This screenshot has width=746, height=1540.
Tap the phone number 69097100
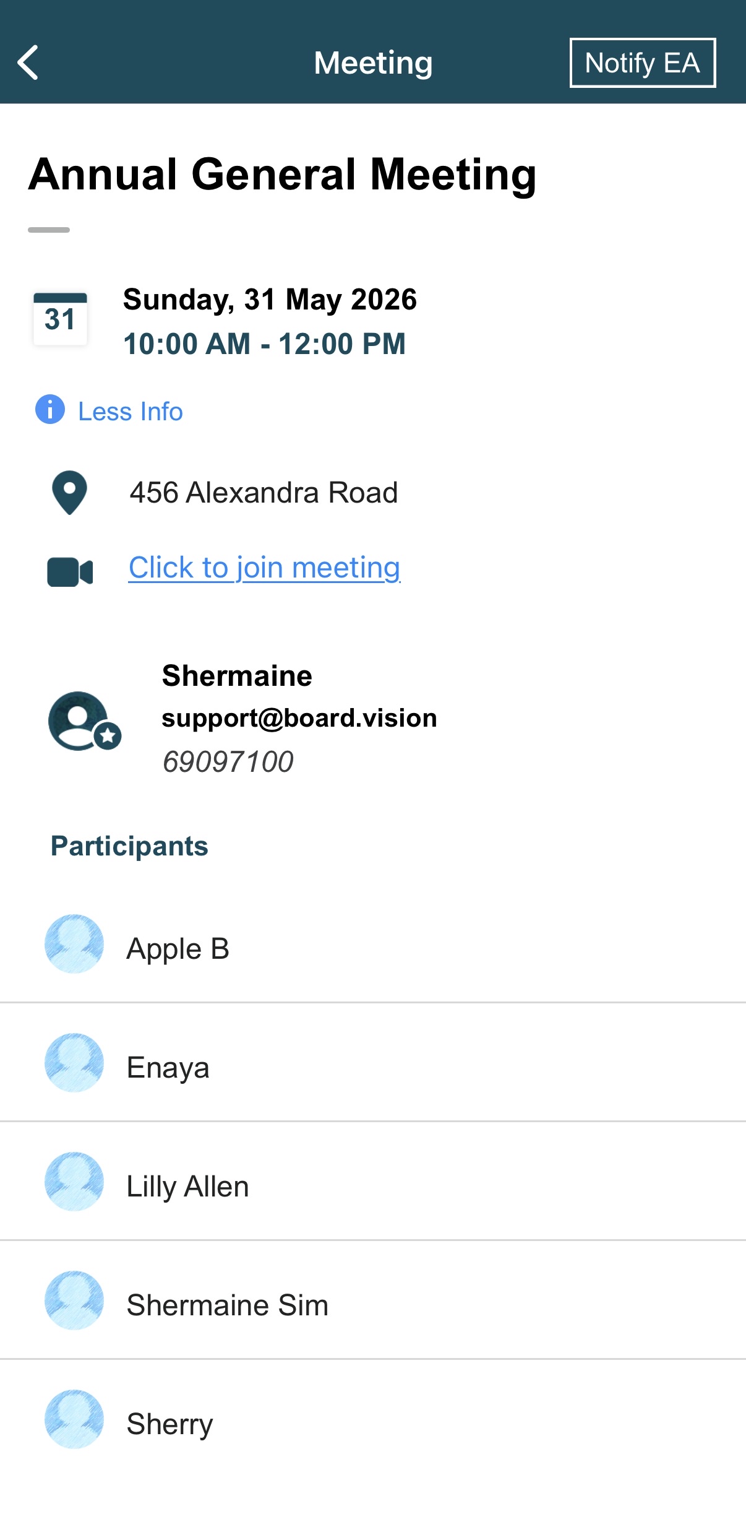(x=228, y=761)
